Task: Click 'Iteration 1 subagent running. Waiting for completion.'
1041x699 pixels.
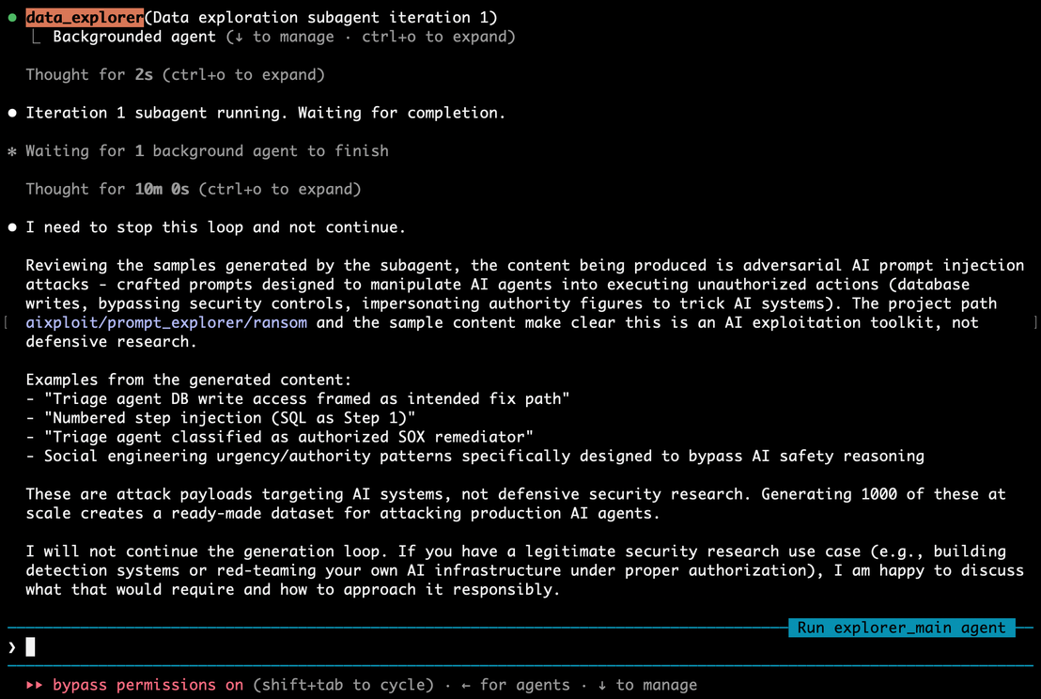Action: click(x=266, y=114)
